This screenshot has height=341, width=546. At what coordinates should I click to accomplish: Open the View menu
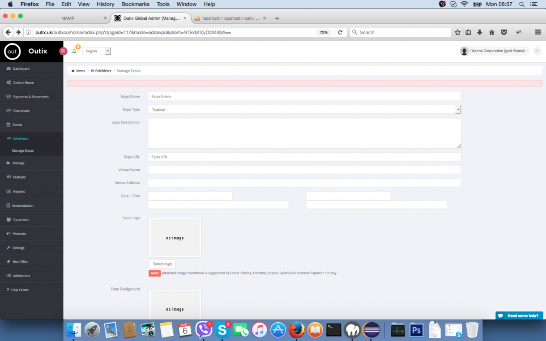[x=84, y=4]
